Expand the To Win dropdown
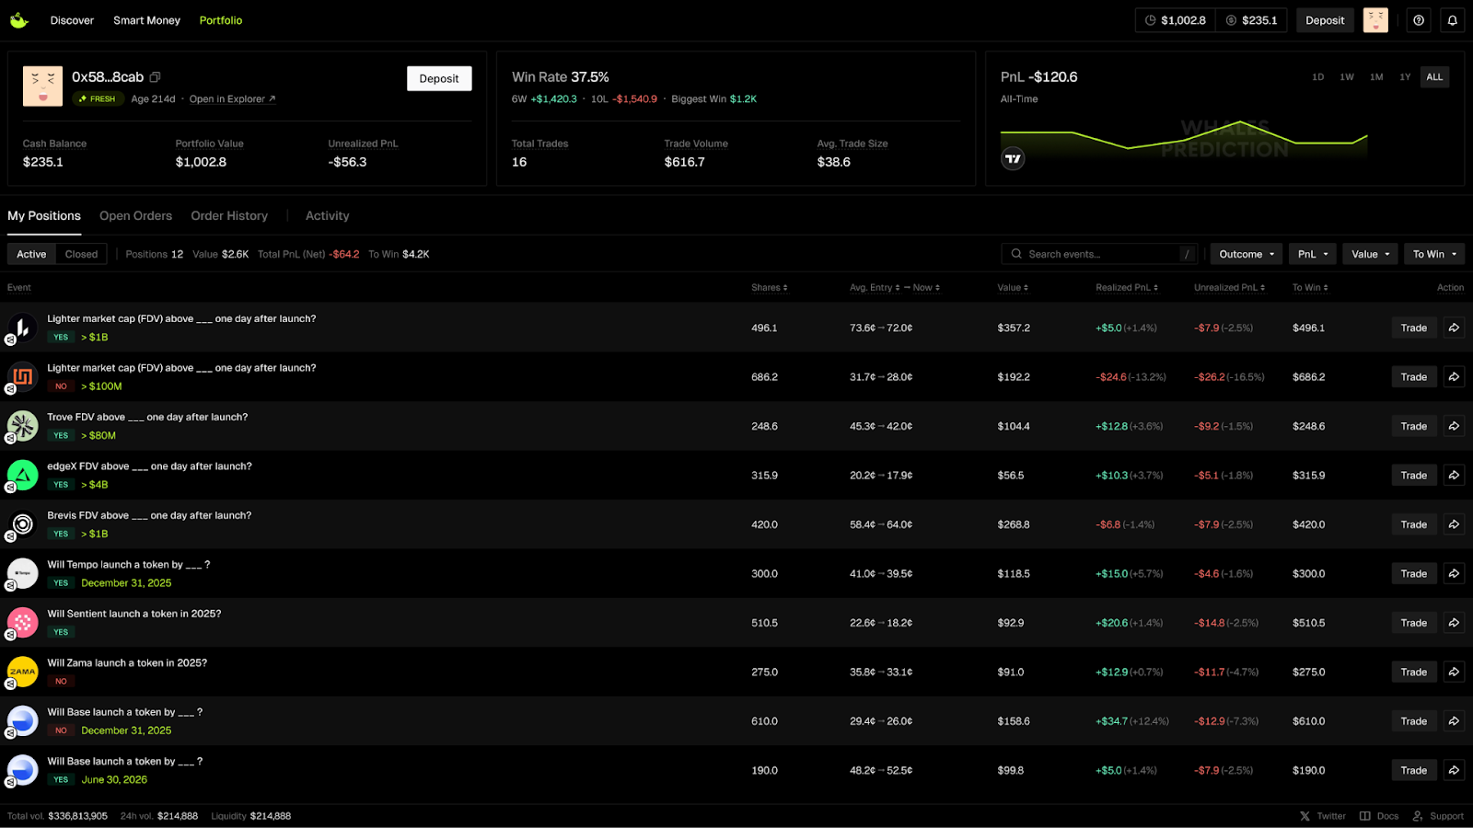This screenshot has height=828, width=1473. 1434,254
